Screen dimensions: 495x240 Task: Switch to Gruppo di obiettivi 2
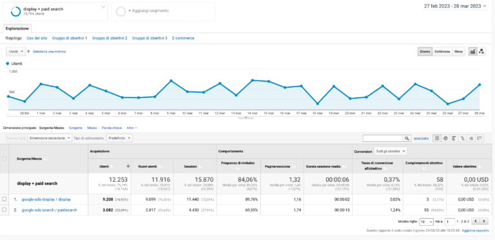pos(110,38)
